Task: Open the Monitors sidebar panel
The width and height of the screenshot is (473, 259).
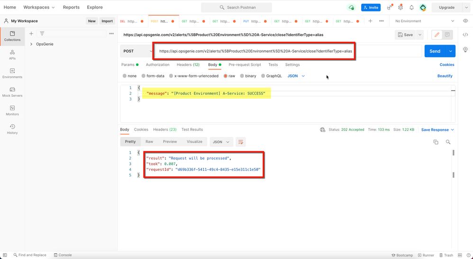Action: pyautogui.click(x=12, y=111)
